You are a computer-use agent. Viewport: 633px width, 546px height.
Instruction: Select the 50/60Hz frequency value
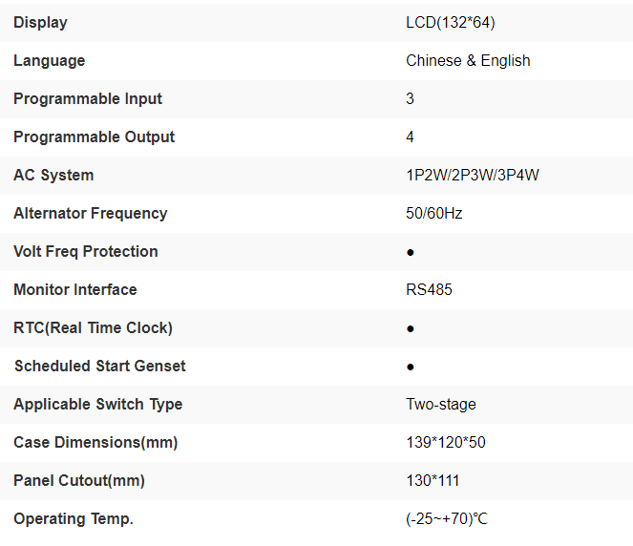pos(433,213)
